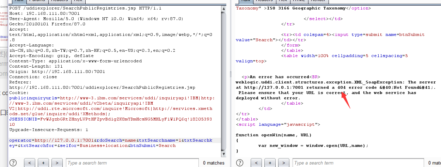Click the Origin header line

(x=57, y=72)
